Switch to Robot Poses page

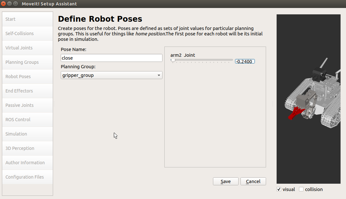point(28,77)
